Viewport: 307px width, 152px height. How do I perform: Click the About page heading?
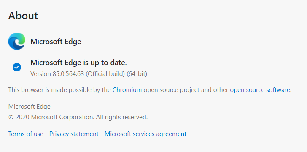click(x=23, y=16)
